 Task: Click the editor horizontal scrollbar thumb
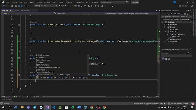pyautogui.click(x=75, y=97)
